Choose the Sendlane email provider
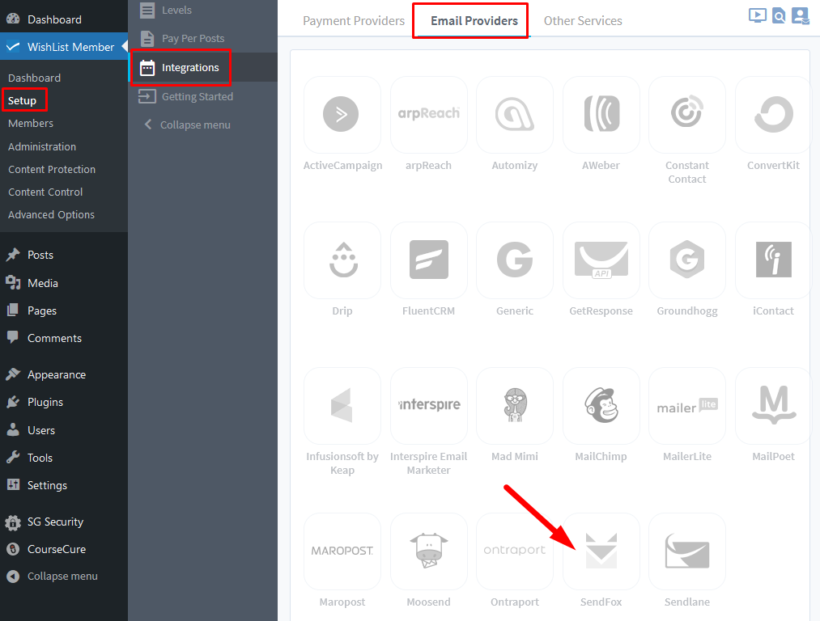Viewport: 820px width, 621px height. coord(687,551)
